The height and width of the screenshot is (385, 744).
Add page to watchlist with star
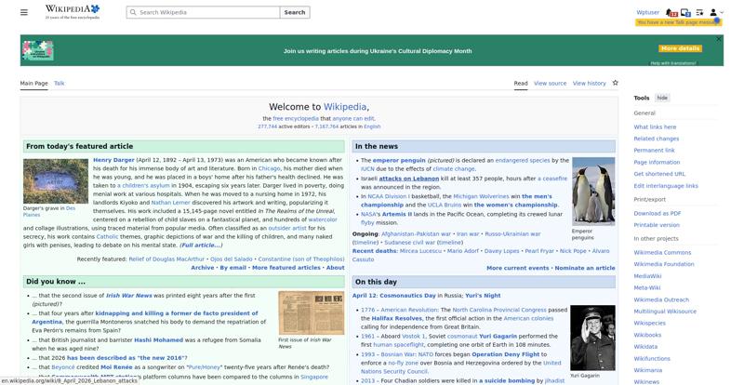[x=616, y=83]
